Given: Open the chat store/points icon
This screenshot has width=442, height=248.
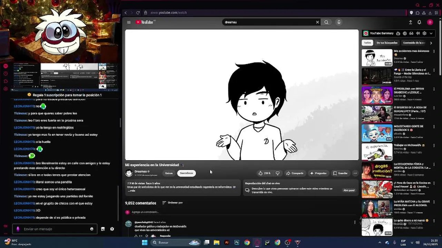Looking at the screenshot, I should click(103, 229).
